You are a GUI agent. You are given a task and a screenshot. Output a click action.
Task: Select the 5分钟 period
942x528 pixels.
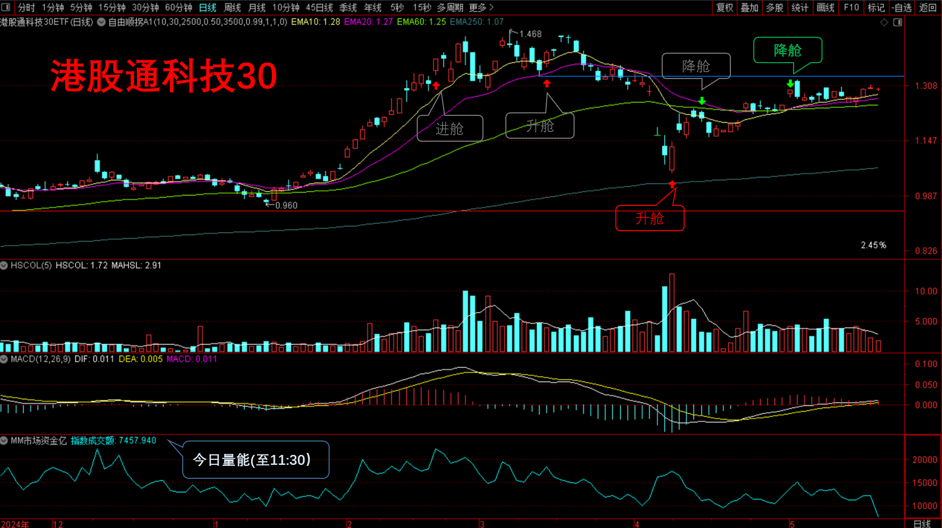[x=81, y=7]
